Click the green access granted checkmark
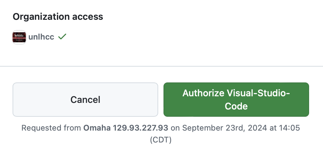The height and width of the screenshot is (153, 323). 62,37
